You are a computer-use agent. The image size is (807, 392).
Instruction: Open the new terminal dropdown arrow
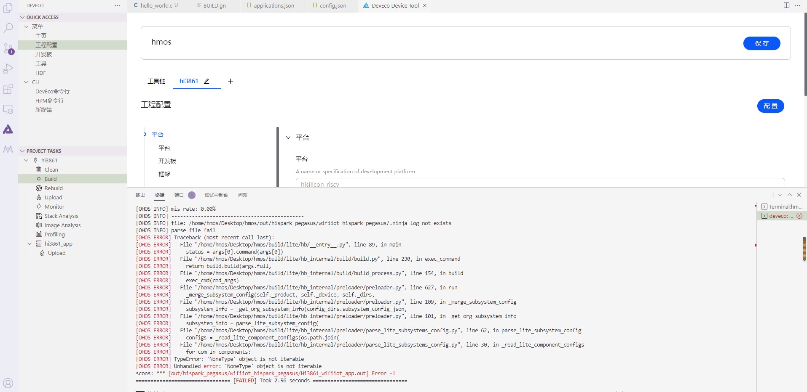click(x=780, y=195)
